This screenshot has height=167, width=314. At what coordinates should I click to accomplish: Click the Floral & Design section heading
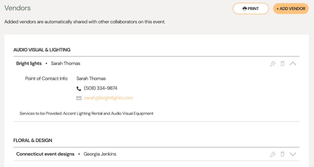(x=33, y=140)
